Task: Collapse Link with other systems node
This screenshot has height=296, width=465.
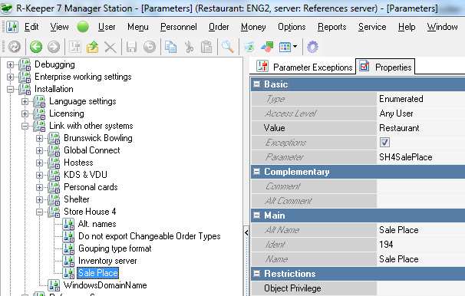Action: pos(25,127)
